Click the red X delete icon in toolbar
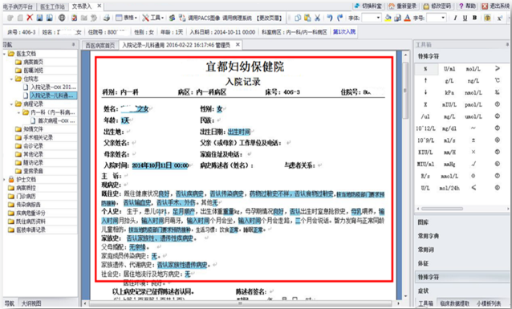The height and width of the screenshot is (309, 512). [30, 18]
